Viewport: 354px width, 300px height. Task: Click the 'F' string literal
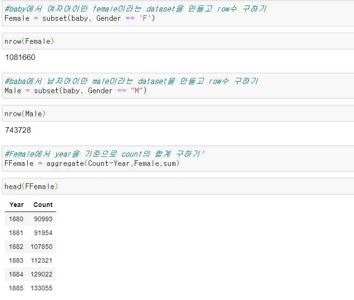pyautogui.click(x=145, y=18)
